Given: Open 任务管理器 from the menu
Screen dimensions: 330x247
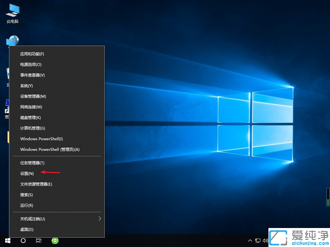Looking at the screenshot, I should pos(32,163).
